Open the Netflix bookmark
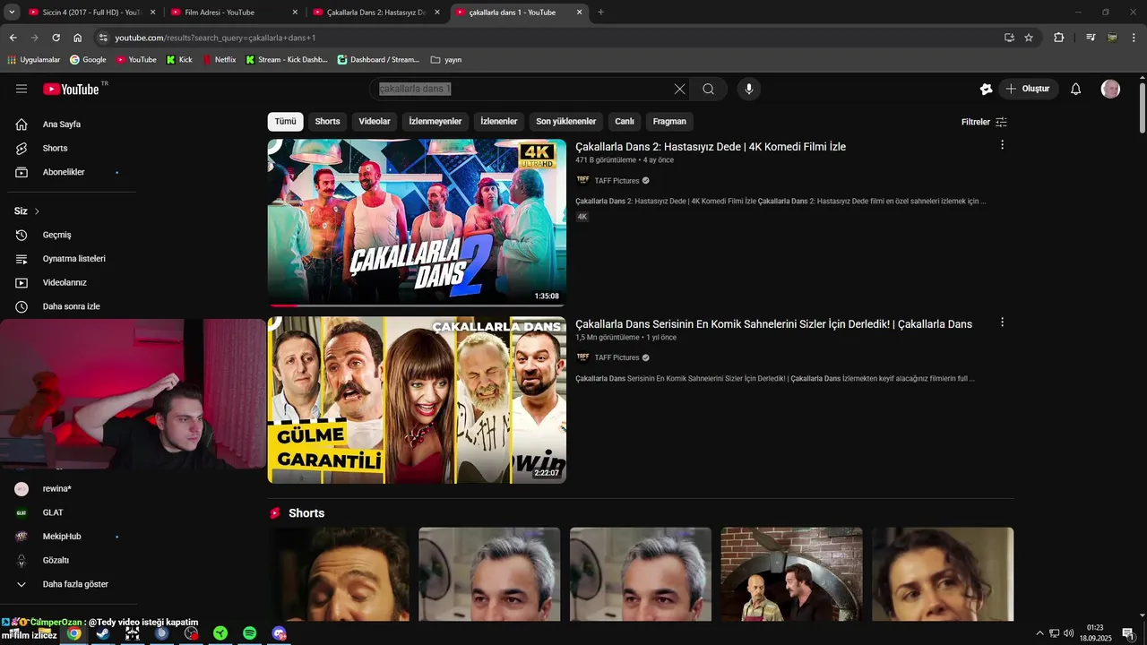1147x645 pixels. [220, 60]
